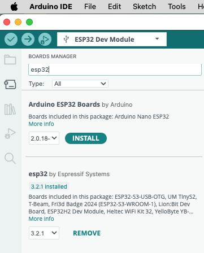Viewport: 204px width, 253px height.
Task: Click the BOARDS MANAGER heading
Action: click(53, 56)
